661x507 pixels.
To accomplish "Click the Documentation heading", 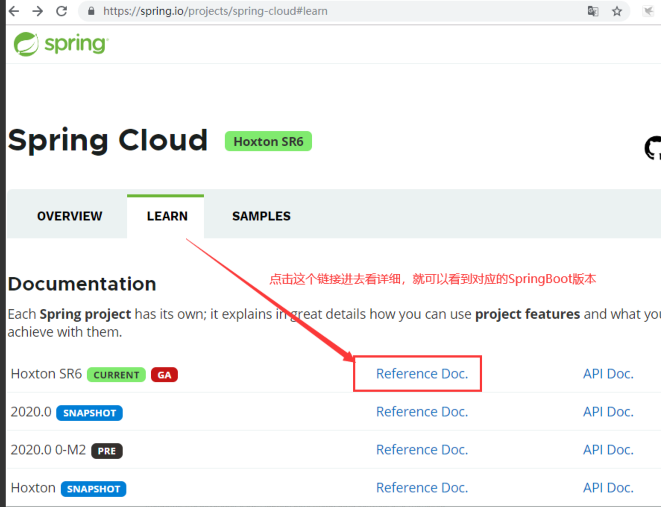I will tap(82, 284).
